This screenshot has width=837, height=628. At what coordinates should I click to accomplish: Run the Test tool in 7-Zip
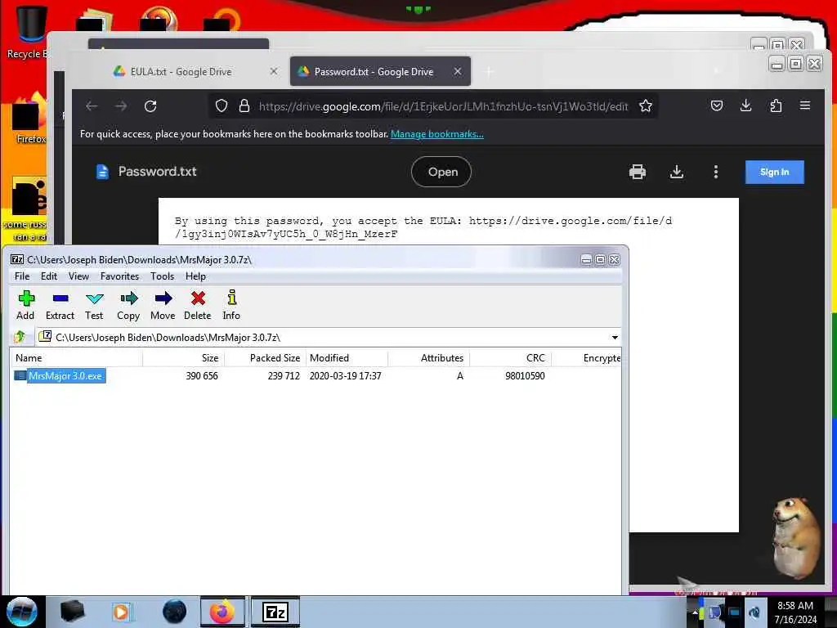pyautogui.click(x=94, y=306)
